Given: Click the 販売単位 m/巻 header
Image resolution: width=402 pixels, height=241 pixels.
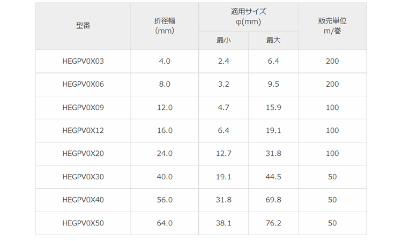Looking at the screenshot, I should tap(332, 26).
